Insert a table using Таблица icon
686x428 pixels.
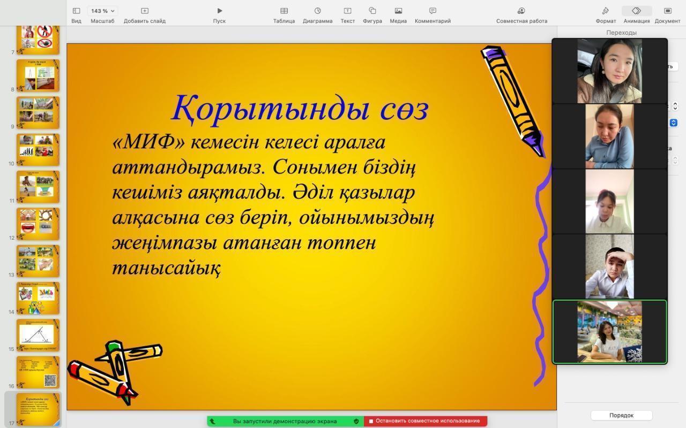(x=284, y=11)
